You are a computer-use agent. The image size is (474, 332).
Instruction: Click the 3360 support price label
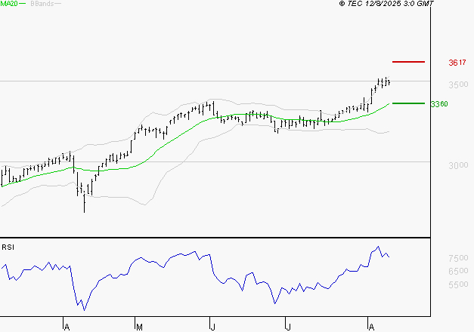[439, 104]
